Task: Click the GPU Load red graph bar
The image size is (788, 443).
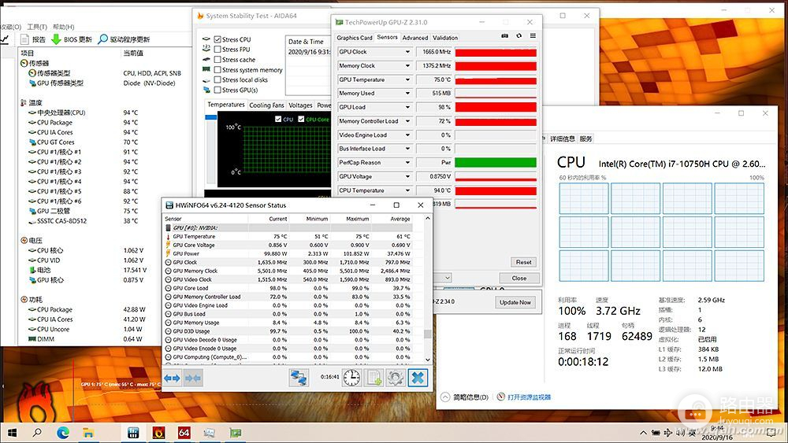Action: 496,107
